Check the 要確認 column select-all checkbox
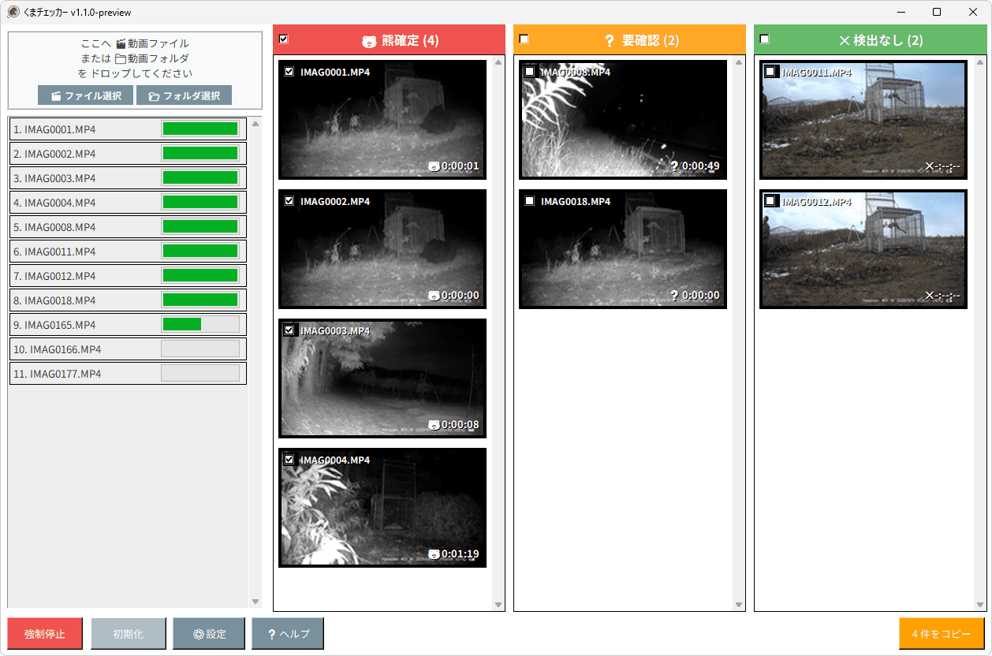The height and width of the screenshot is (656, 992). (524, 39)
